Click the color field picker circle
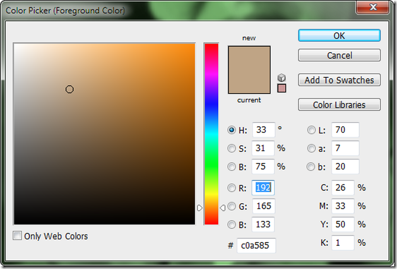The image size is (397, 269). [x=69, y=89]
